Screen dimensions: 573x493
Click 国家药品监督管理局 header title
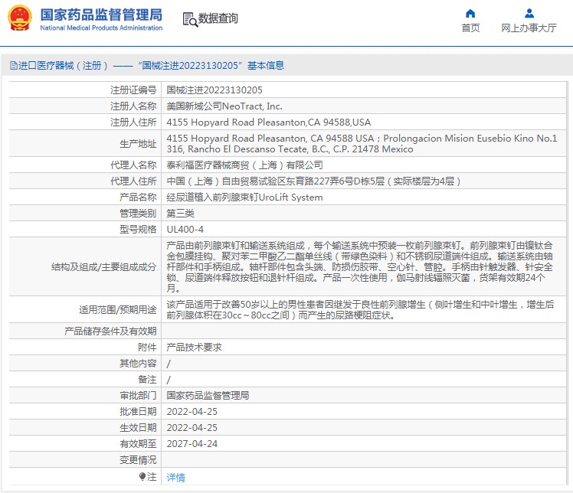101,15
